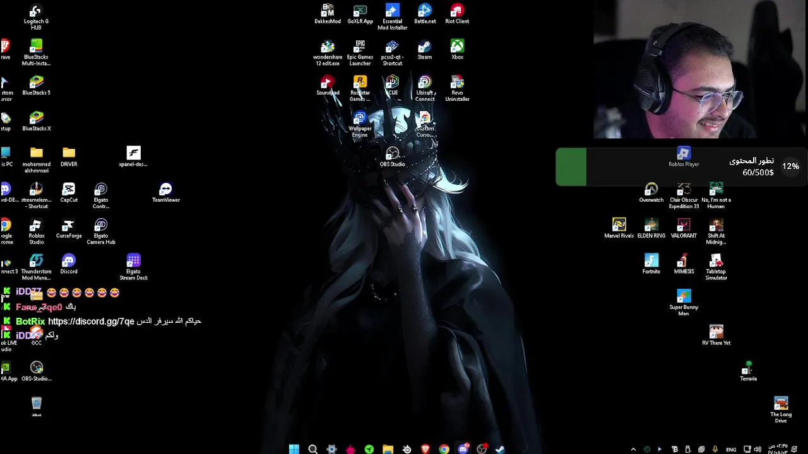Screen dimensions: 808x454
Task: Open the Epic Games Launcher icon
Action: click(360, 53)
